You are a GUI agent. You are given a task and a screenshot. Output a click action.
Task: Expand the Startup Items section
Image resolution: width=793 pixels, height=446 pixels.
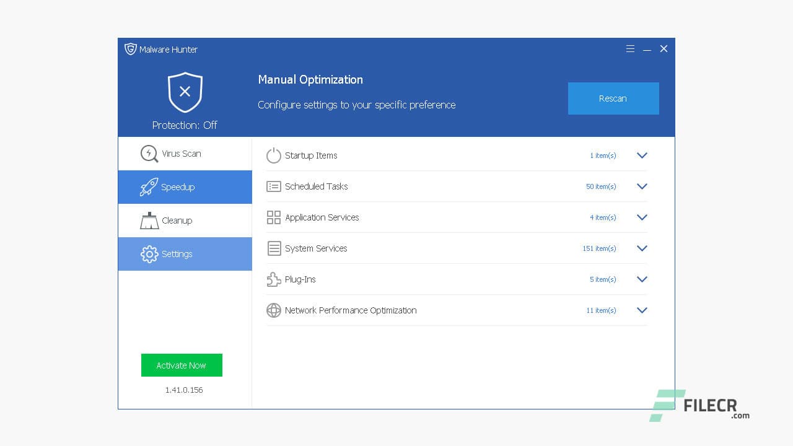[x=642, y=155]
